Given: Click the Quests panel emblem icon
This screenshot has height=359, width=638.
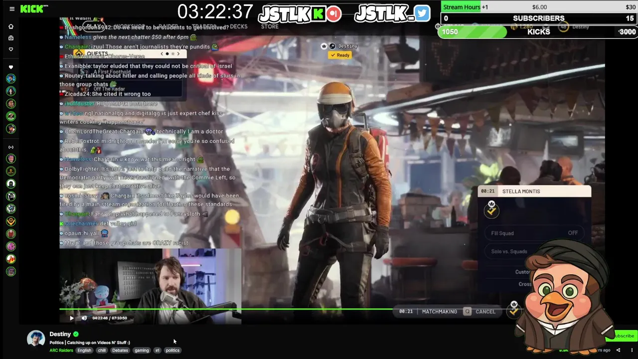Looking at the screenshot, I should 79,53.
